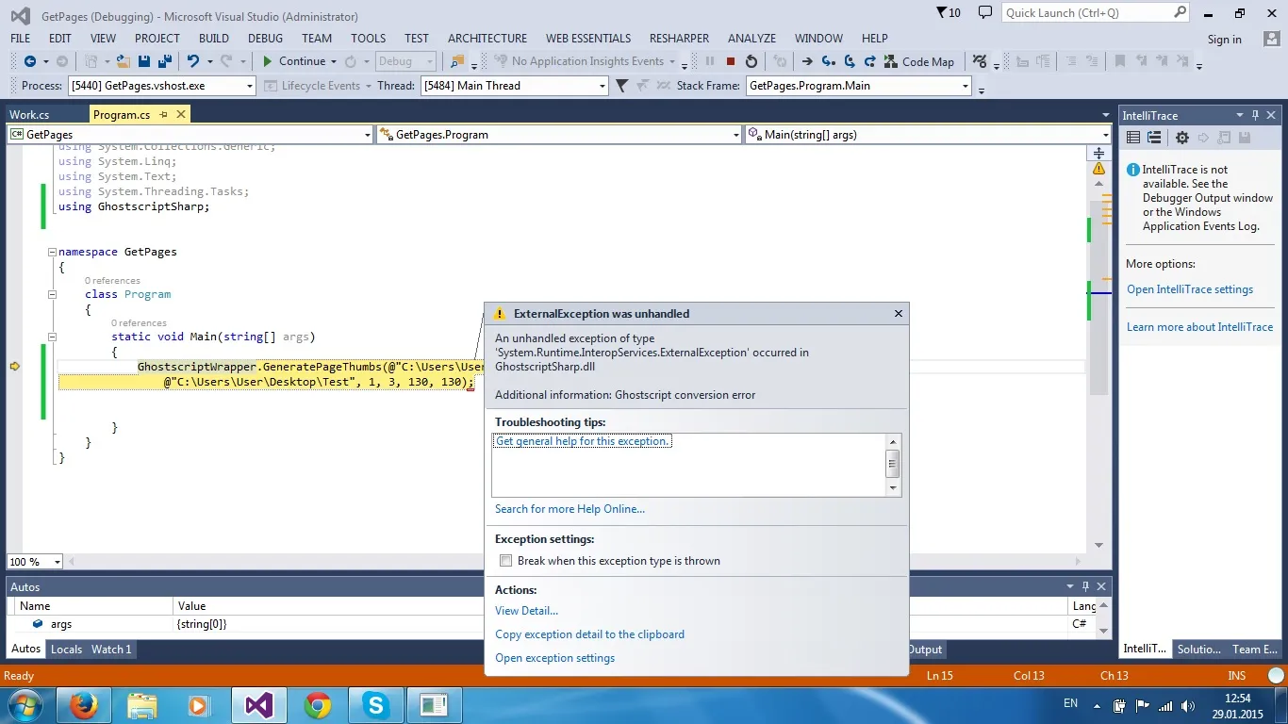
Task: Click the Step Into icon
Action: tap(828, 61)
